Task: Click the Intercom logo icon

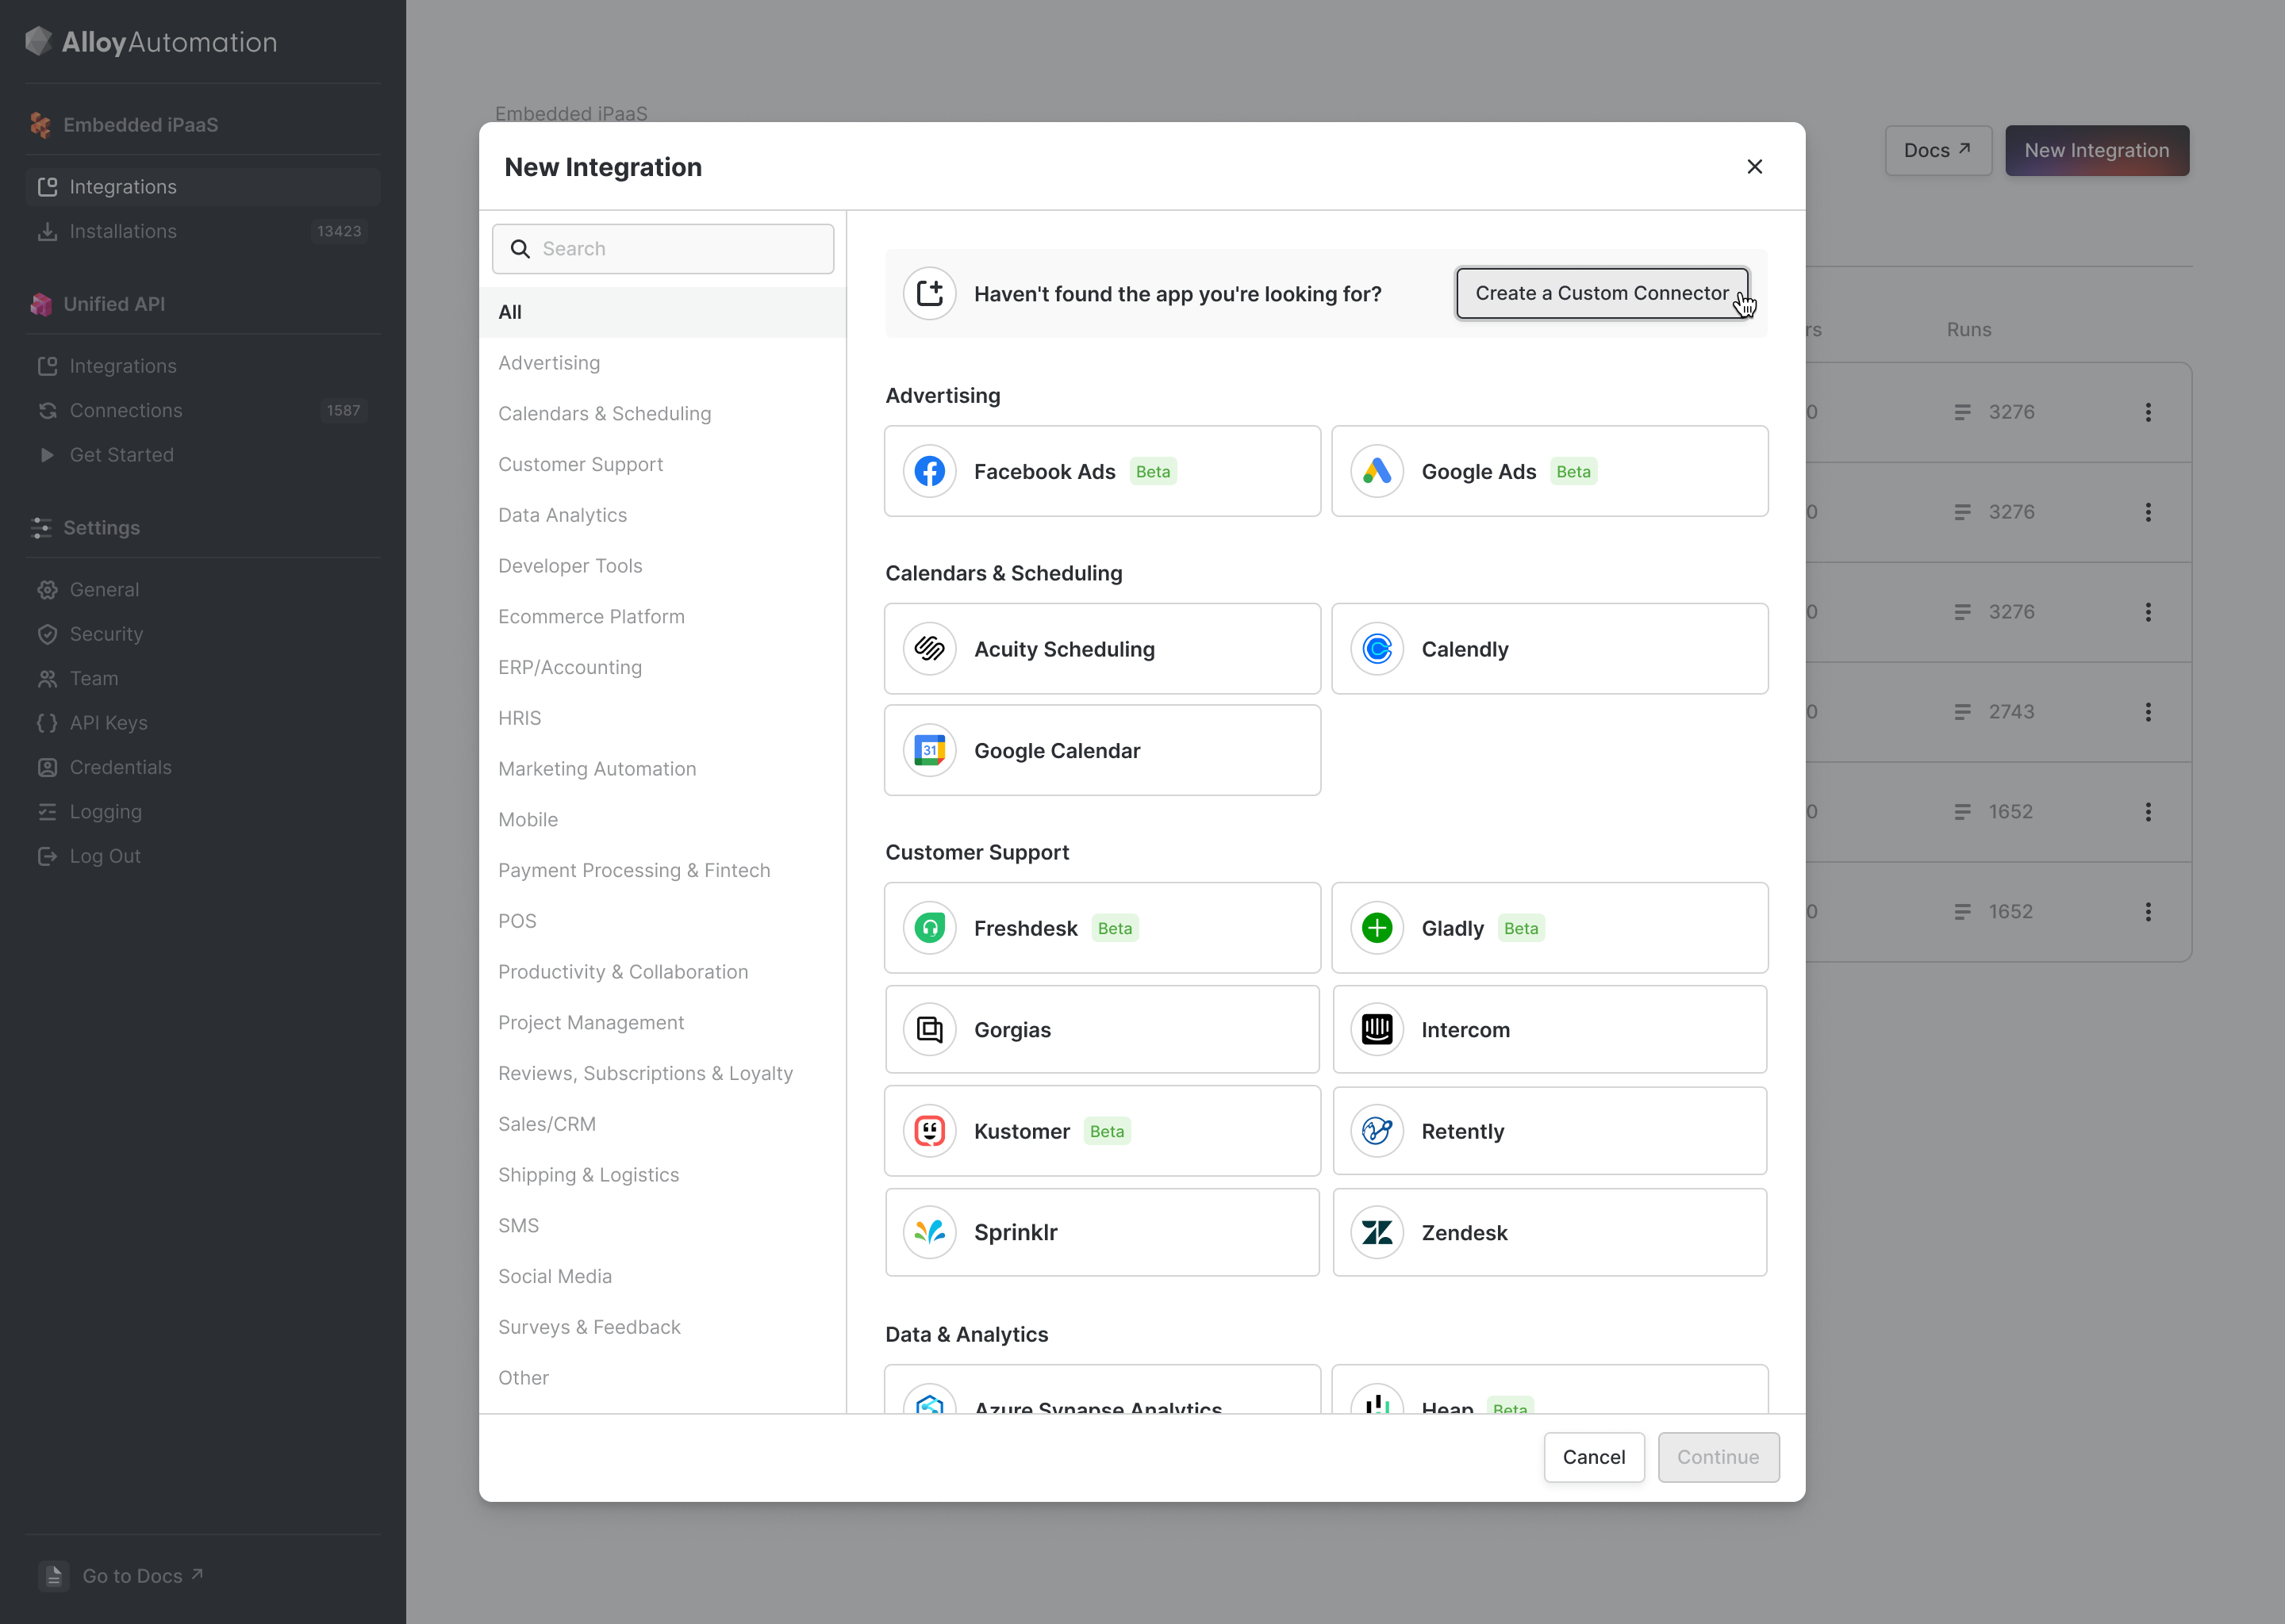Action: click(1377, 1029)
